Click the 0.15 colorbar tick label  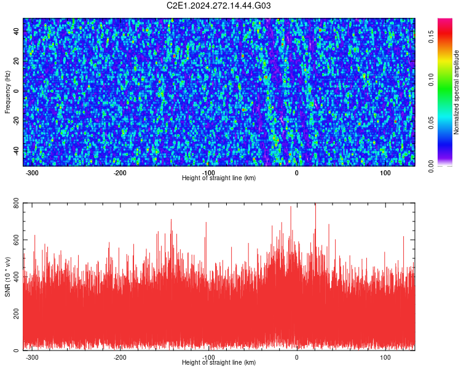point(431,36)
